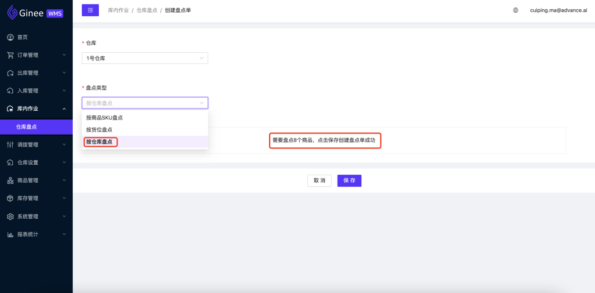Click 创建盘点单 breadcrumb text
Screen dimensions: 595x293
(x=178, y=10)
